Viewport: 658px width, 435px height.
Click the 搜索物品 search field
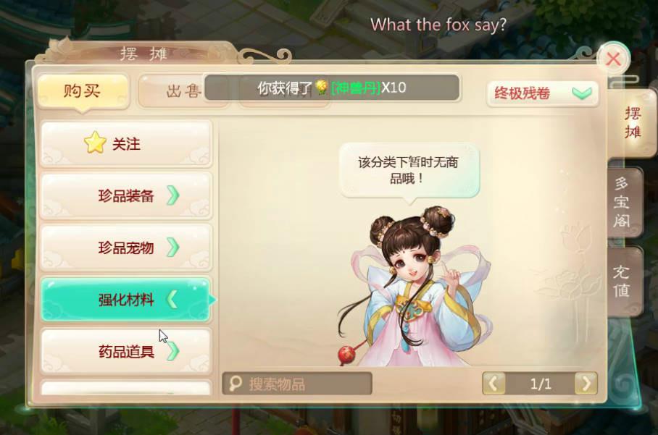click(297, 383)
